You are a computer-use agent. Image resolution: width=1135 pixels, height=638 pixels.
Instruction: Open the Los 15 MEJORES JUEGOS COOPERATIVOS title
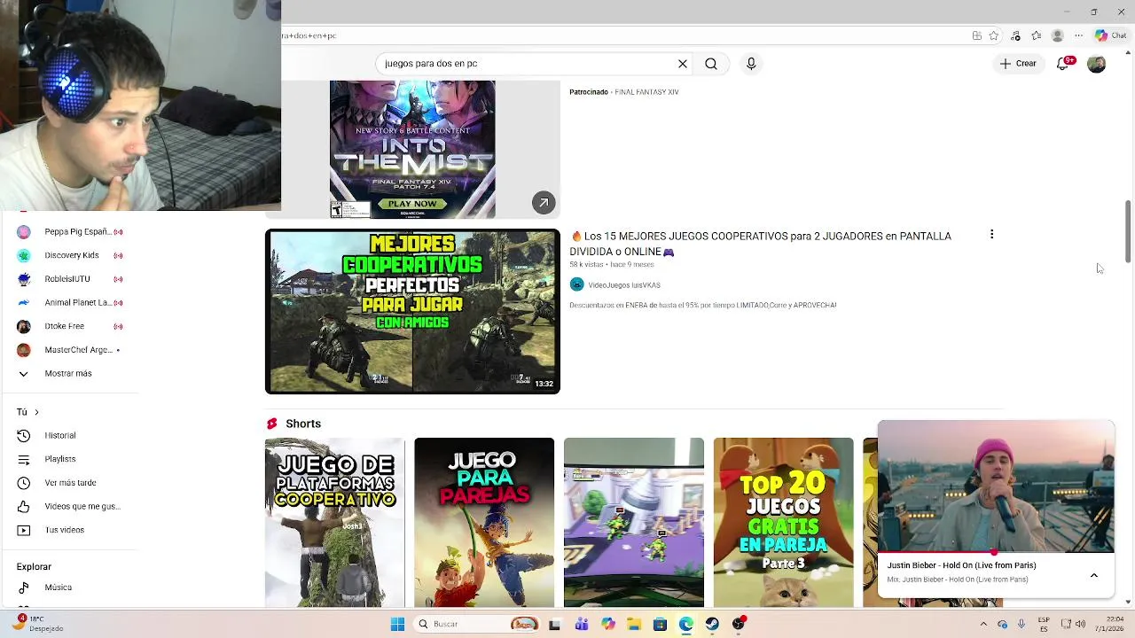tap(760, 244)
